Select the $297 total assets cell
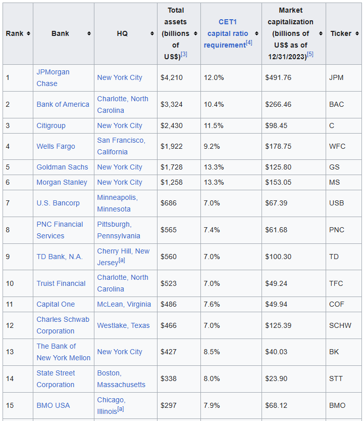Image resolution: width=364 pixels, height=421 pixels. 179,405
